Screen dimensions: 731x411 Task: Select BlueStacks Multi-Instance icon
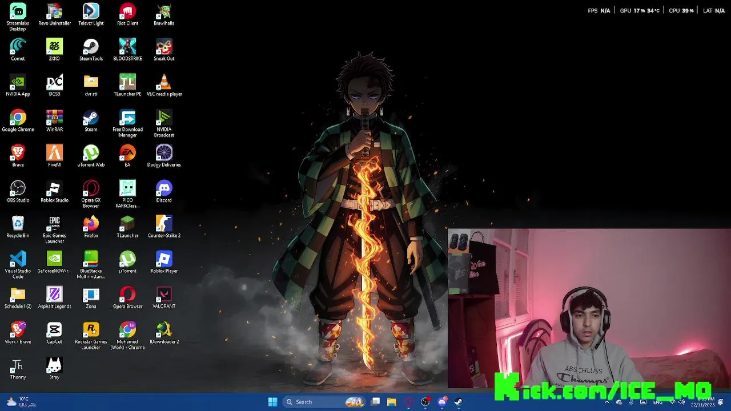pyautogui.click(x=91, y=265)
